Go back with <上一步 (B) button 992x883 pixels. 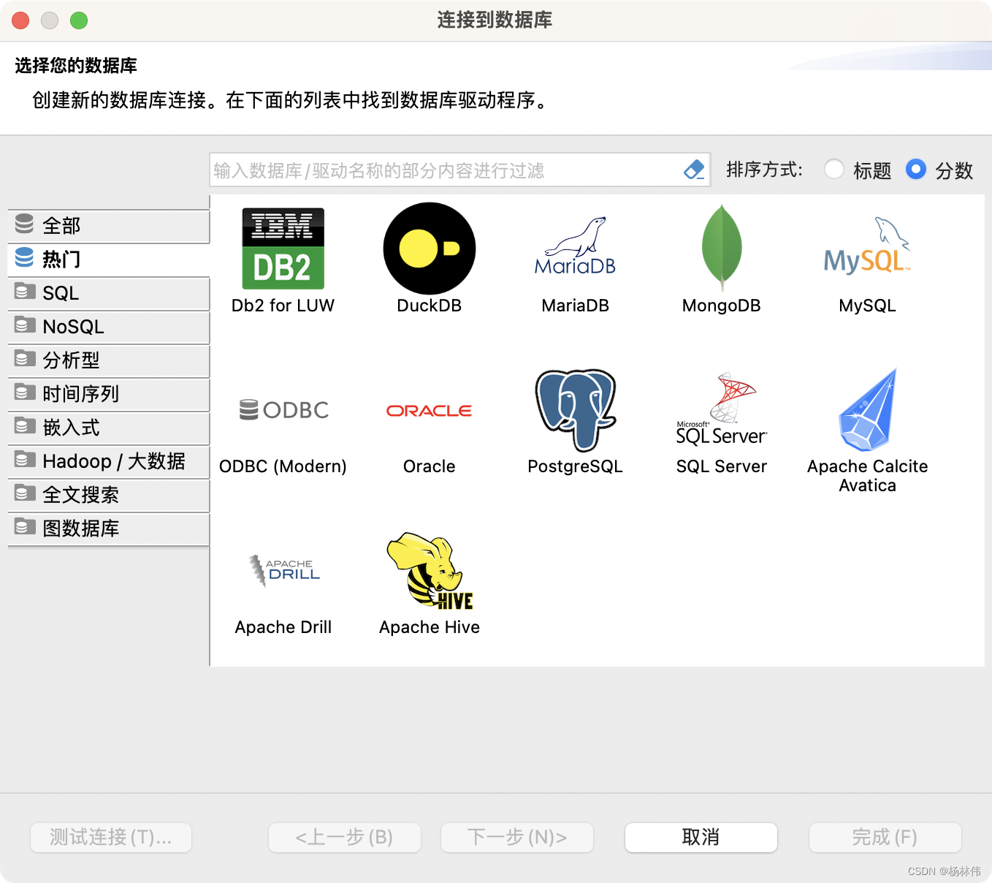point(345,838)
